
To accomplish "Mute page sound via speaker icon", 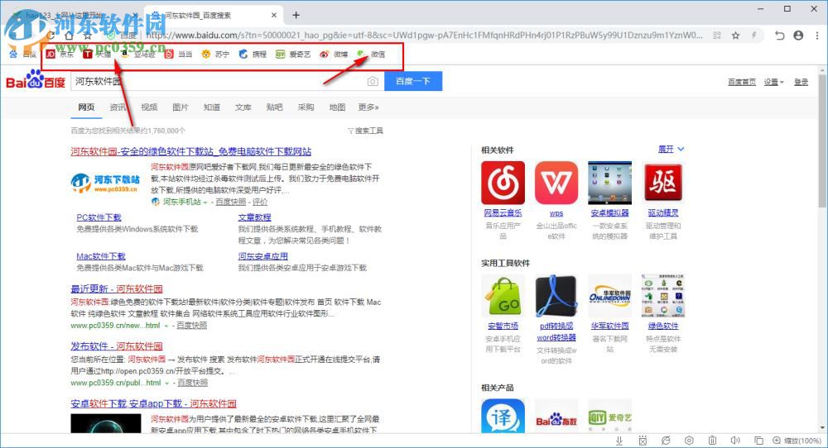I will click(735, 440).
